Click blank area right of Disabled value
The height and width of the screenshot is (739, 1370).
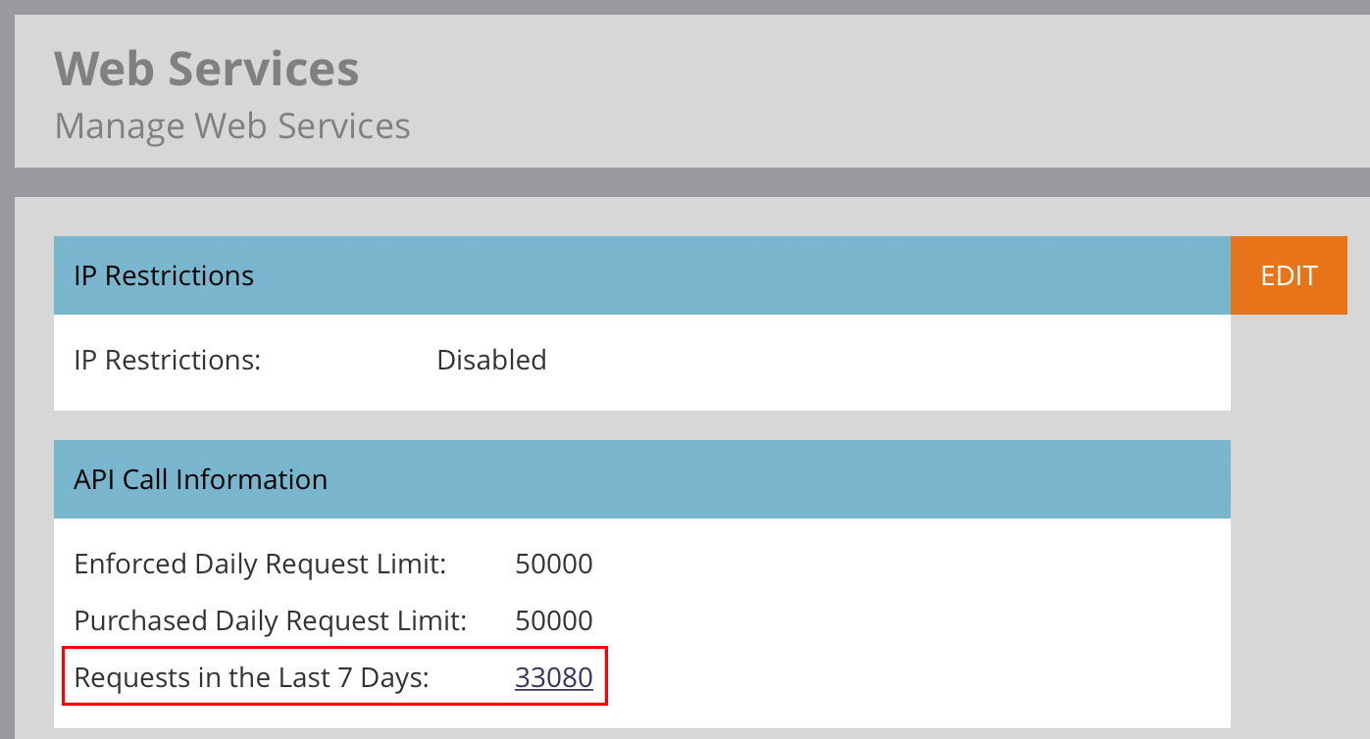pos(883,361)
